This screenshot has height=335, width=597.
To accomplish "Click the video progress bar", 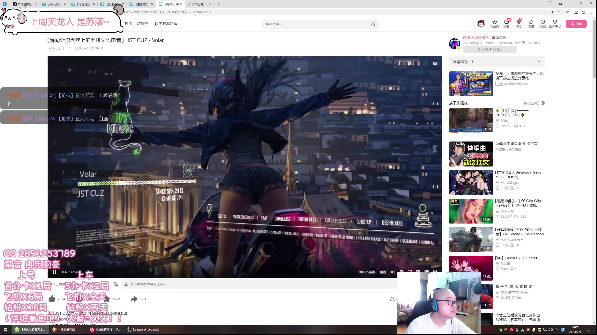I will click(245, 266).
